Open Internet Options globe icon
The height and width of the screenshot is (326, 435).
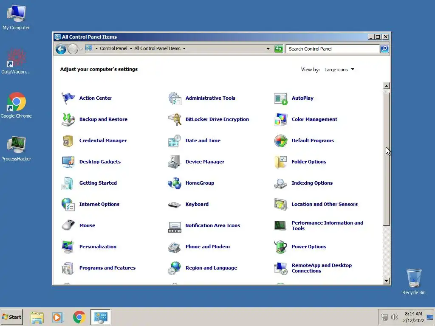pyautogui.click(x=68, y=204)
